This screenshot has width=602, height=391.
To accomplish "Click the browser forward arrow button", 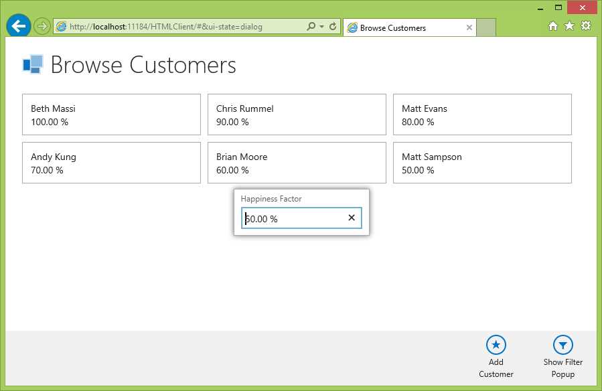I will (x=42, y=26).
